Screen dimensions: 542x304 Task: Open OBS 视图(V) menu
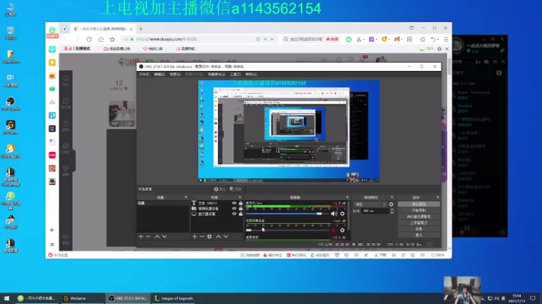point(175,74)
